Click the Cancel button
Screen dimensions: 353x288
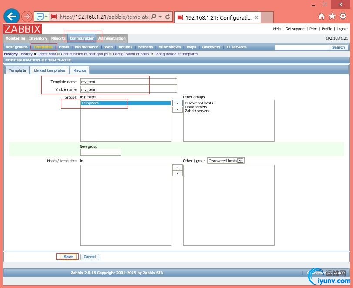pos(90,257)
